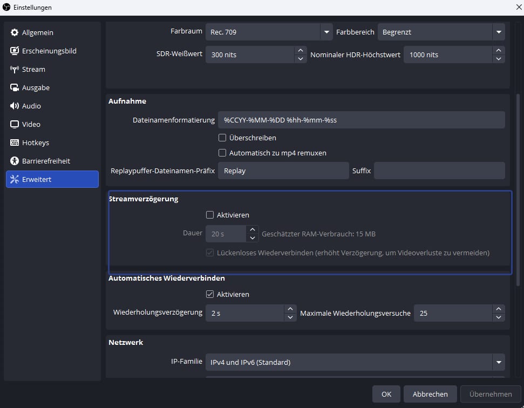The image size is (524, 408).
Task: Click the Suffix input field
Action: click(x=439, y=171)
